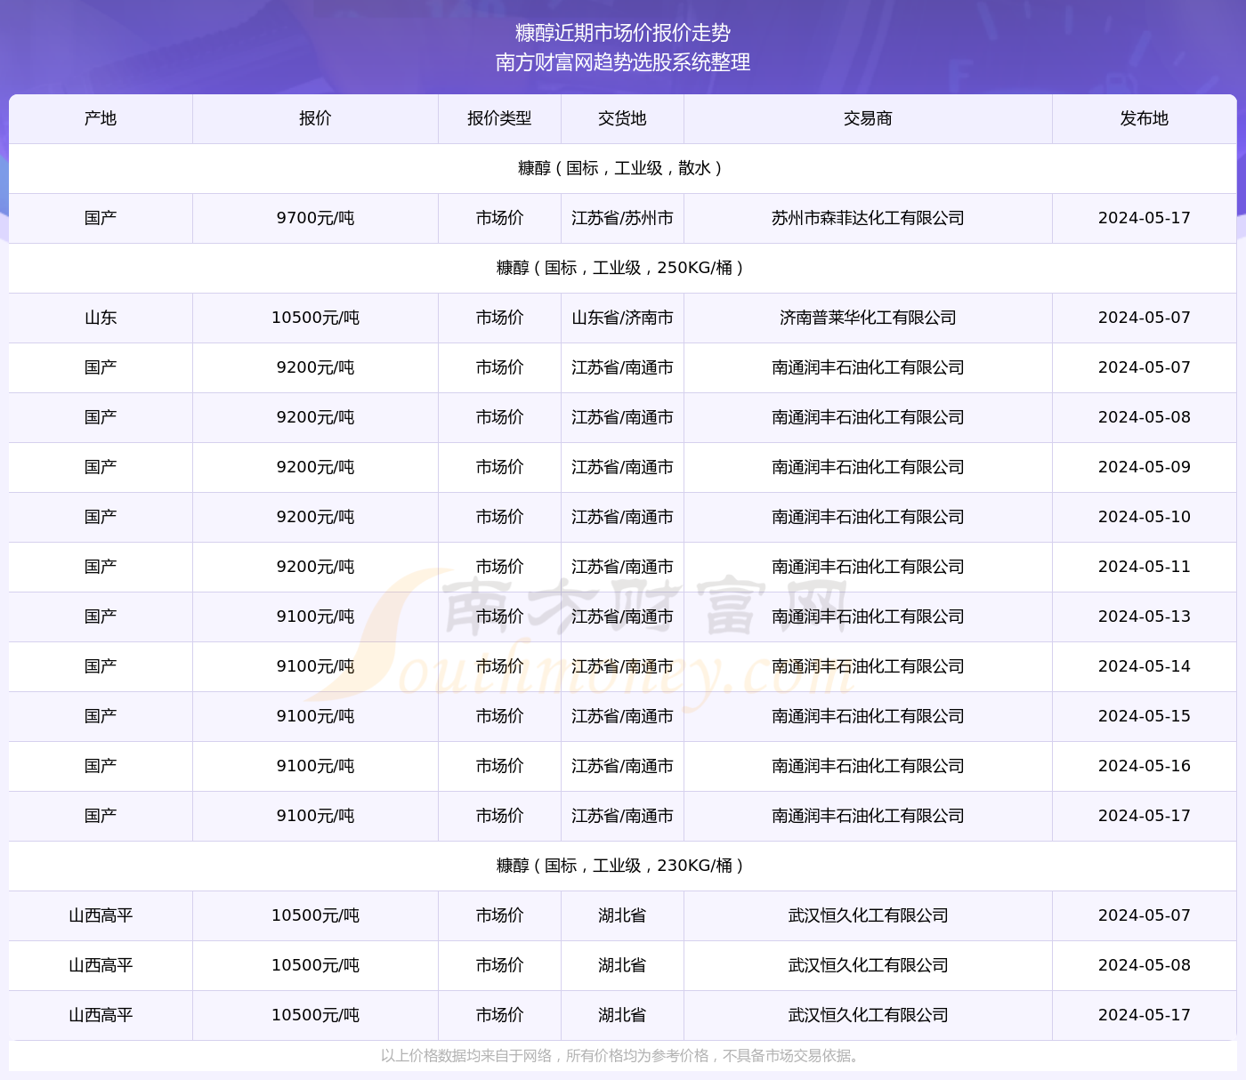Click 山西高平 in the 2024-05-08 row
This screenshot has width=1246, height=1080.
tap(101, 965)
